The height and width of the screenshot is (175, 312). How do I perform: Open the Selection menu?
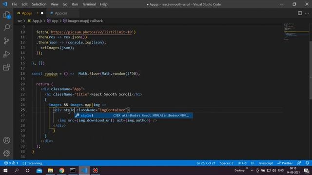pyautogui.click(x=39, y=4)
